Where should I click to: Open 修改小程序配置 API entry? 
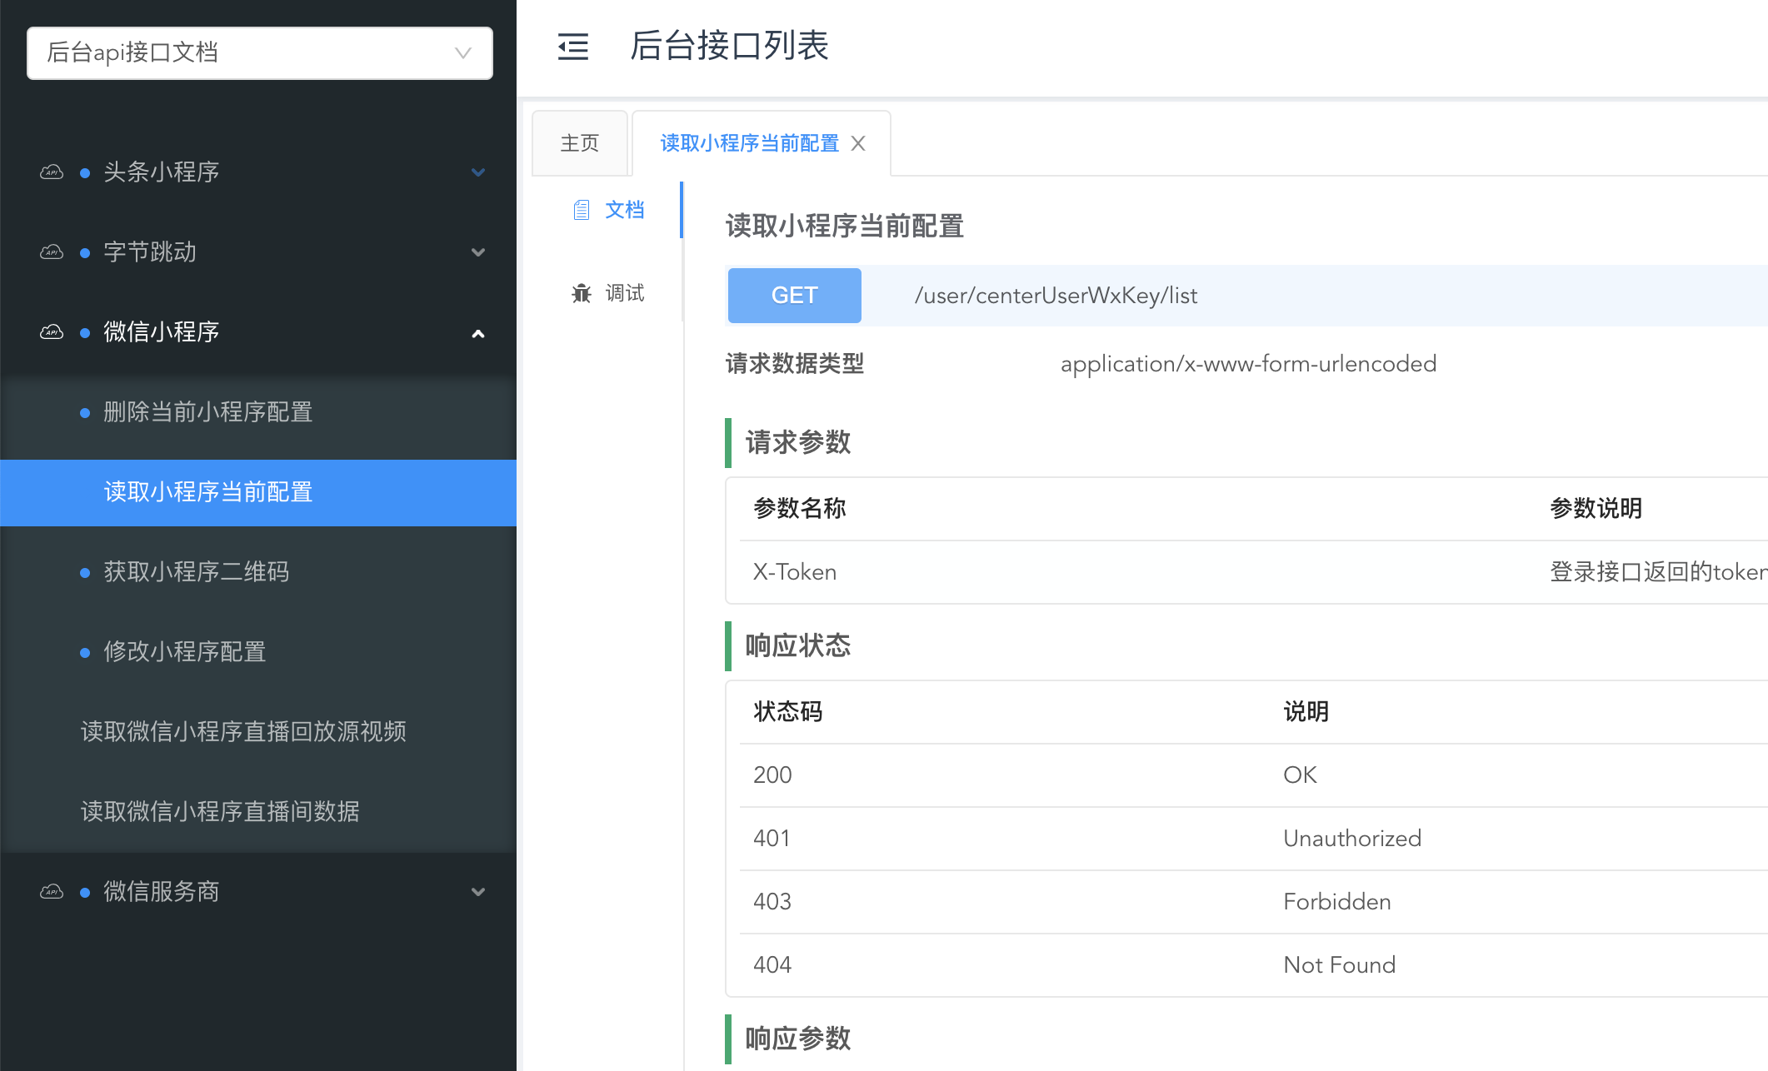click(x=185, y=652)
